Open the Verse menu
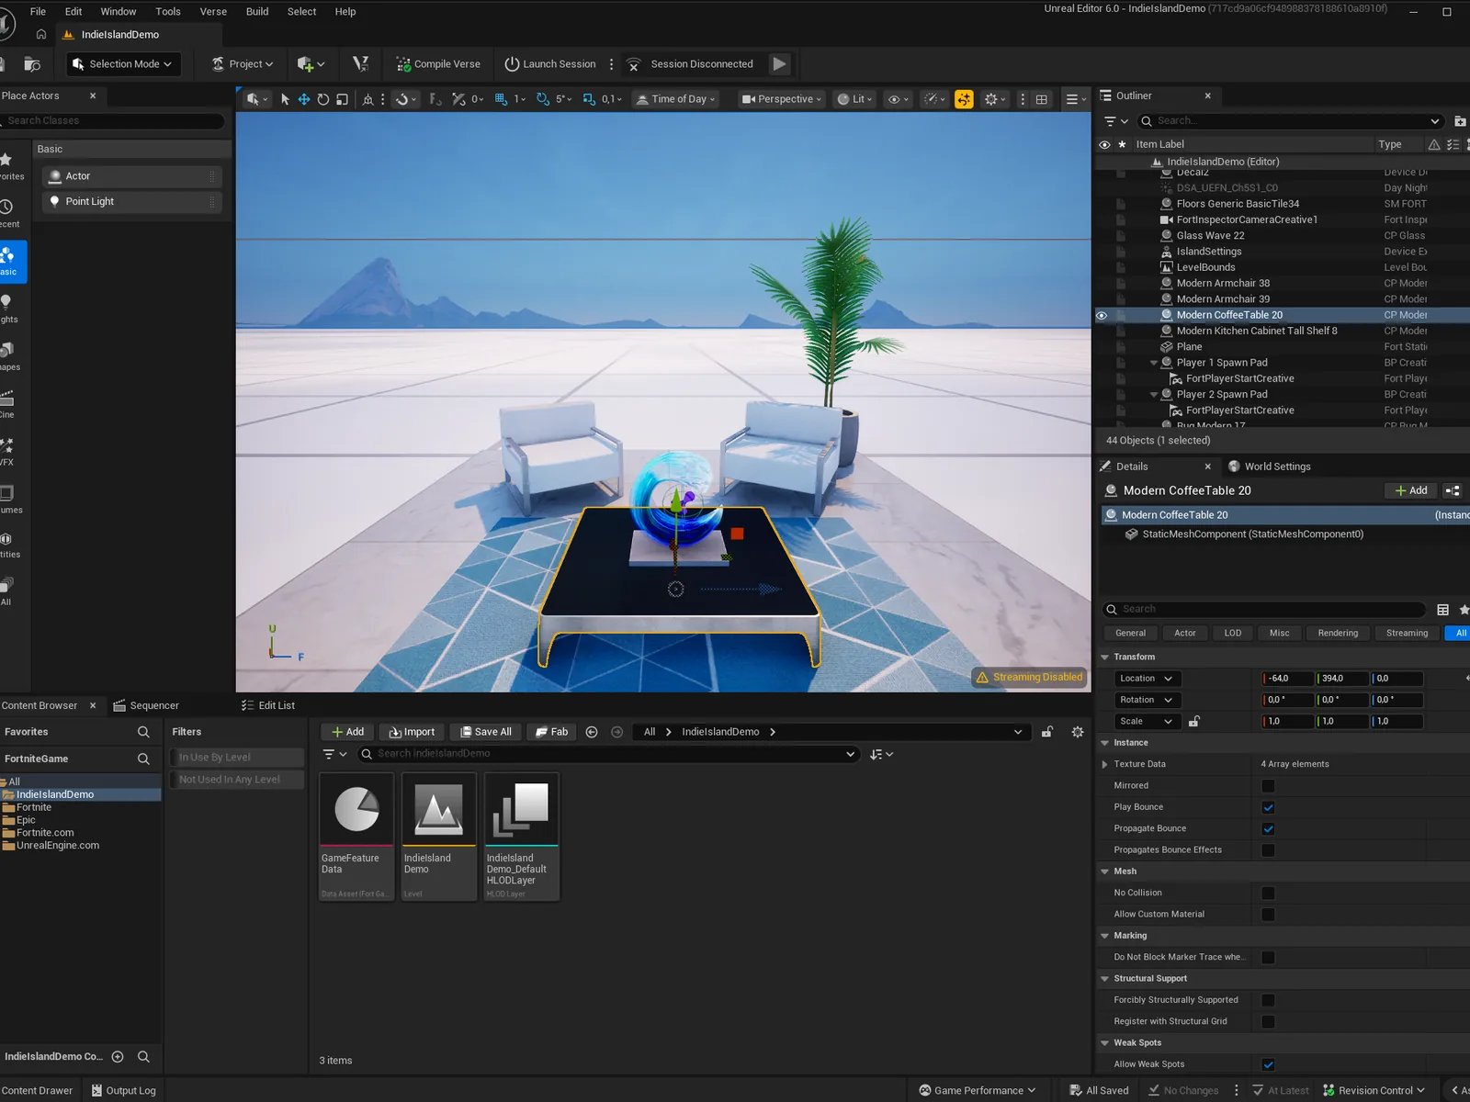Screen dimensions: 1470x1102 (x=213, y=12)
